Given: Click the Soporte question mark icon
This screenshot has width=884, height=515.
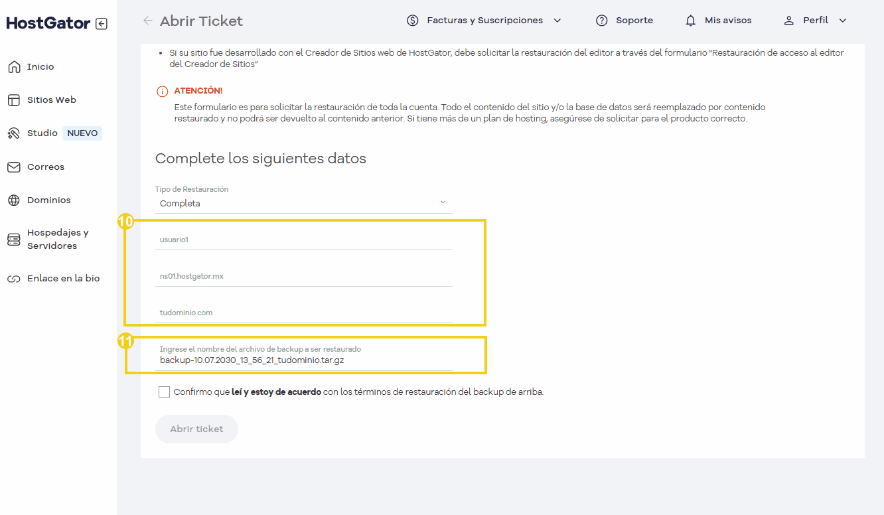Looking at the screenshot, I should [602, 21].
